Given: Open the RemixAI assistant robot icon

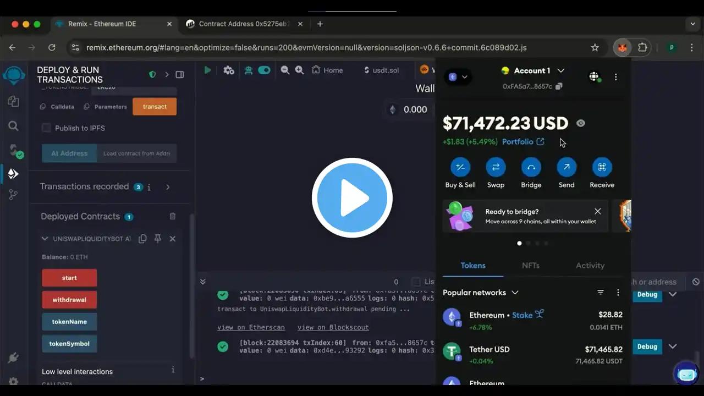Looking at the screenshot, I should (x=686, y=373).
